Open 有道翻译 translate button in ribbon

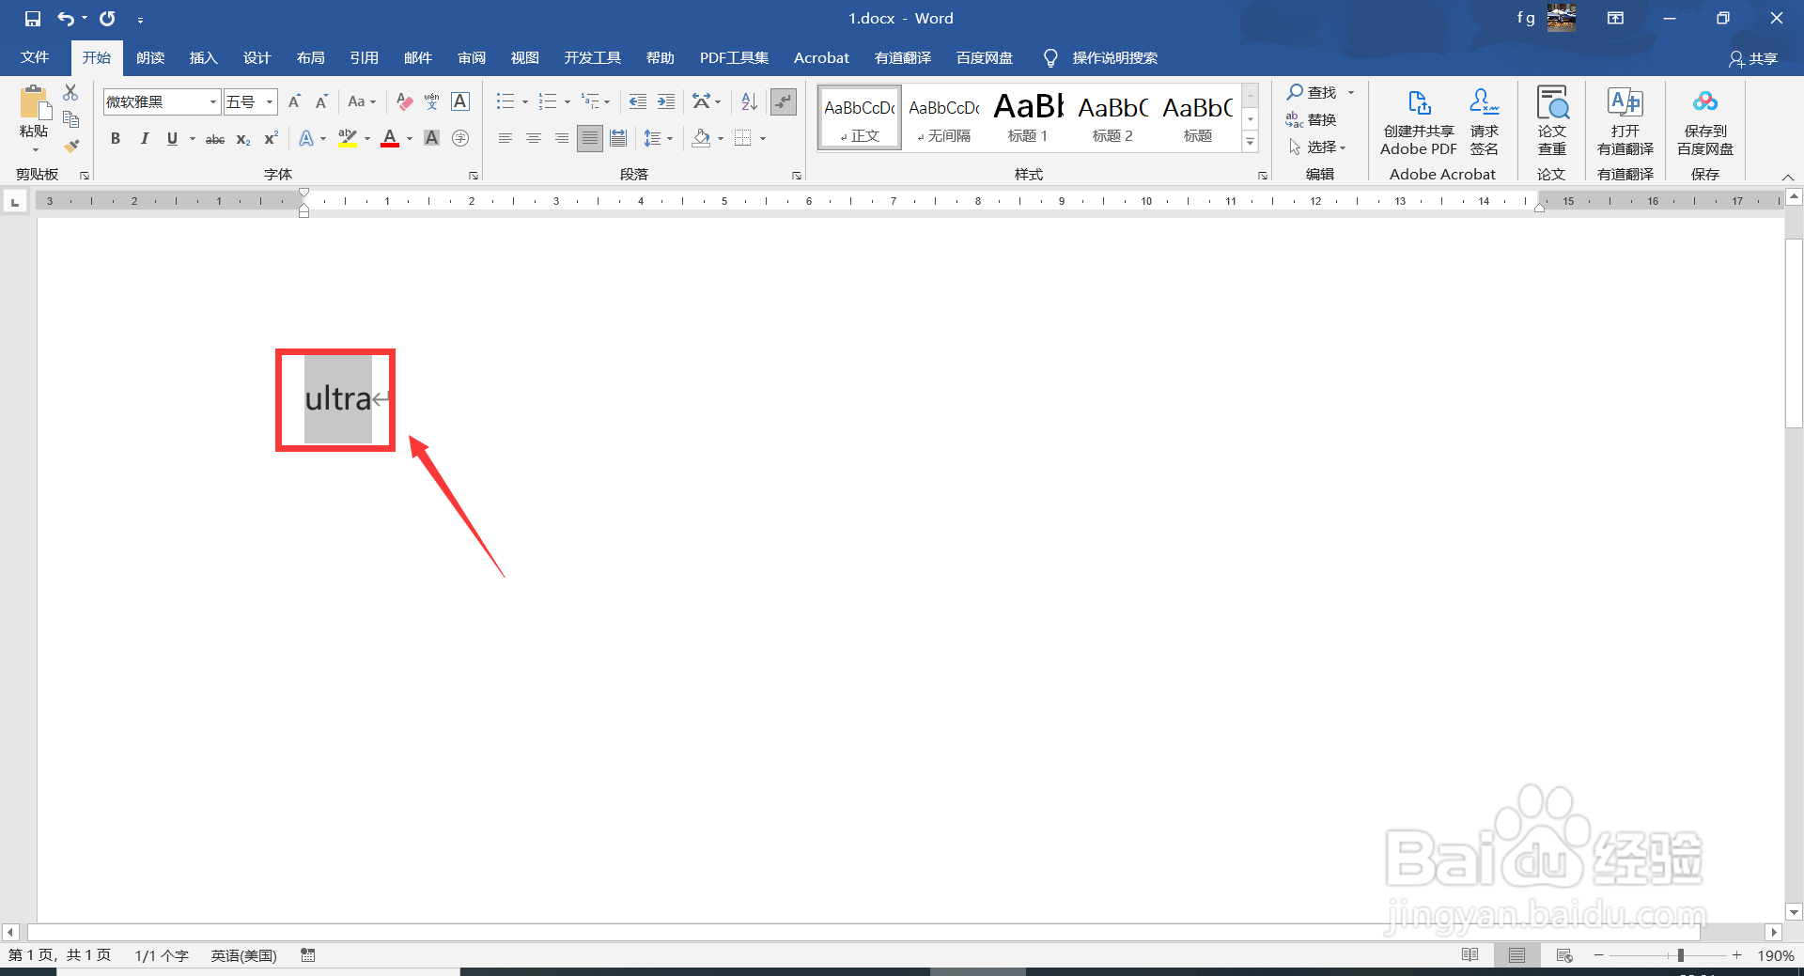pos(1625,121)
